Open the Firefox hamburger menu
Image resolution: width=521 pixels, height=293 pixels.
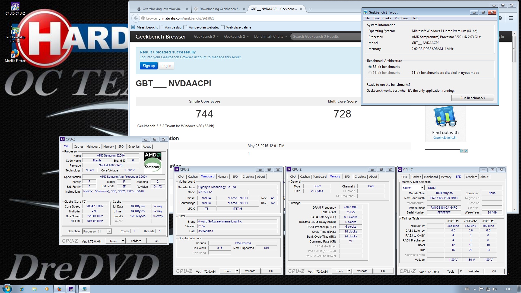point(511,18)
